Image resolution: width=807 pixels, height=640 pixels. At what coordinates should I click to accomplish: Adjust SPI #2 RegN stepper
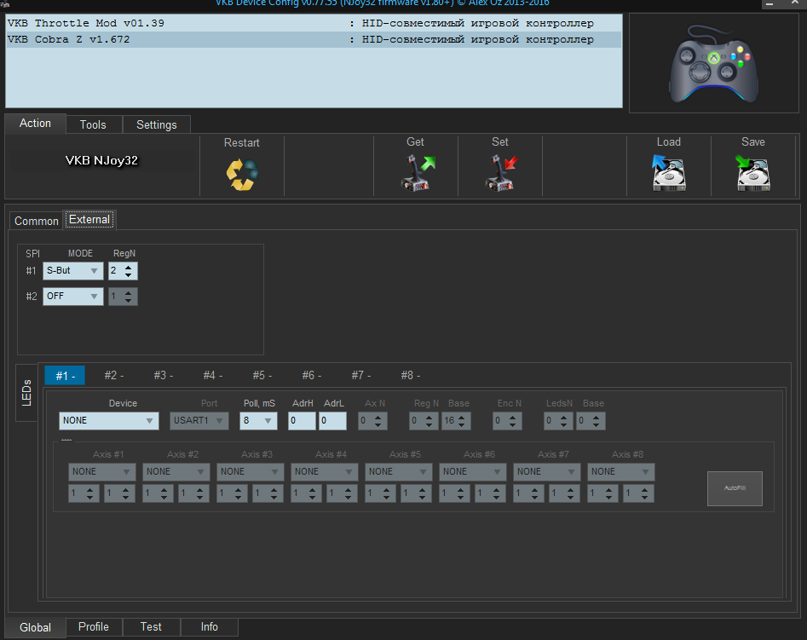(x=123, y=296)
